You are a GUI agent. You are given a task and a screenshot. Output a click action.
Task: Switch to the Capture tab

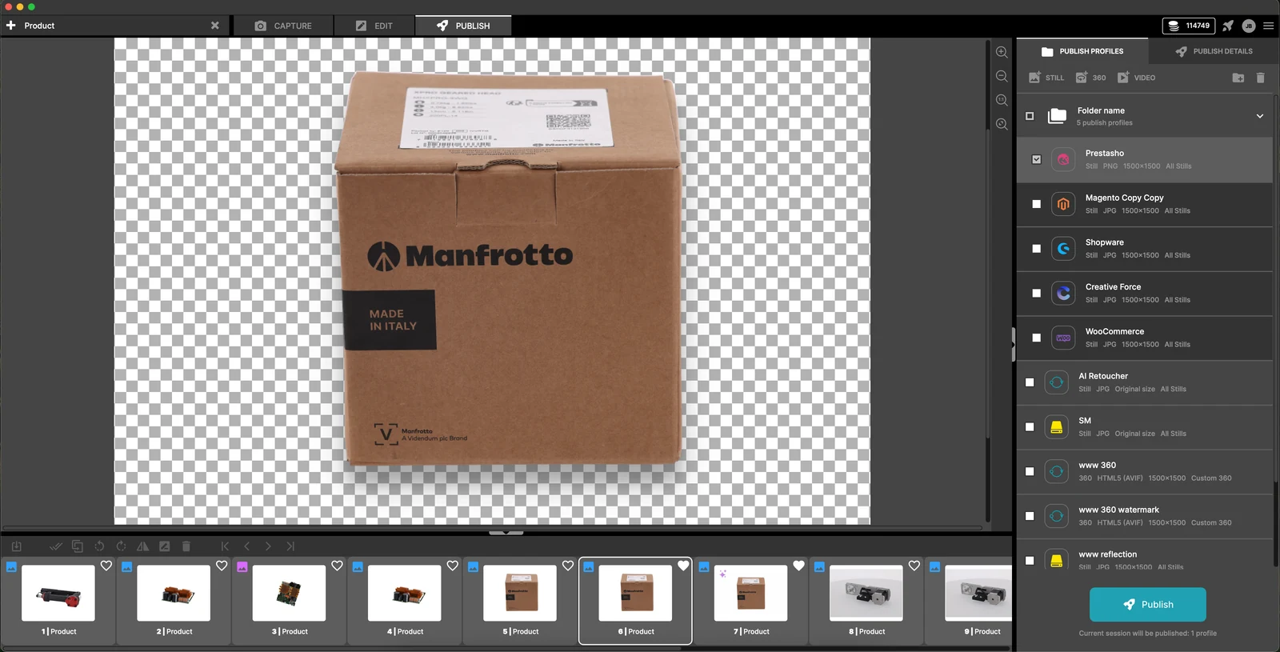[x=283, y=26]
